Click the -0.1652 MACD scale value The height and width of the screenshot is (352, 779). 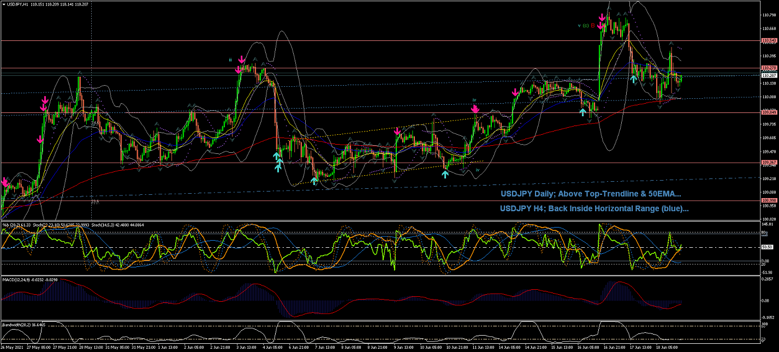click(x=769, y=317)
